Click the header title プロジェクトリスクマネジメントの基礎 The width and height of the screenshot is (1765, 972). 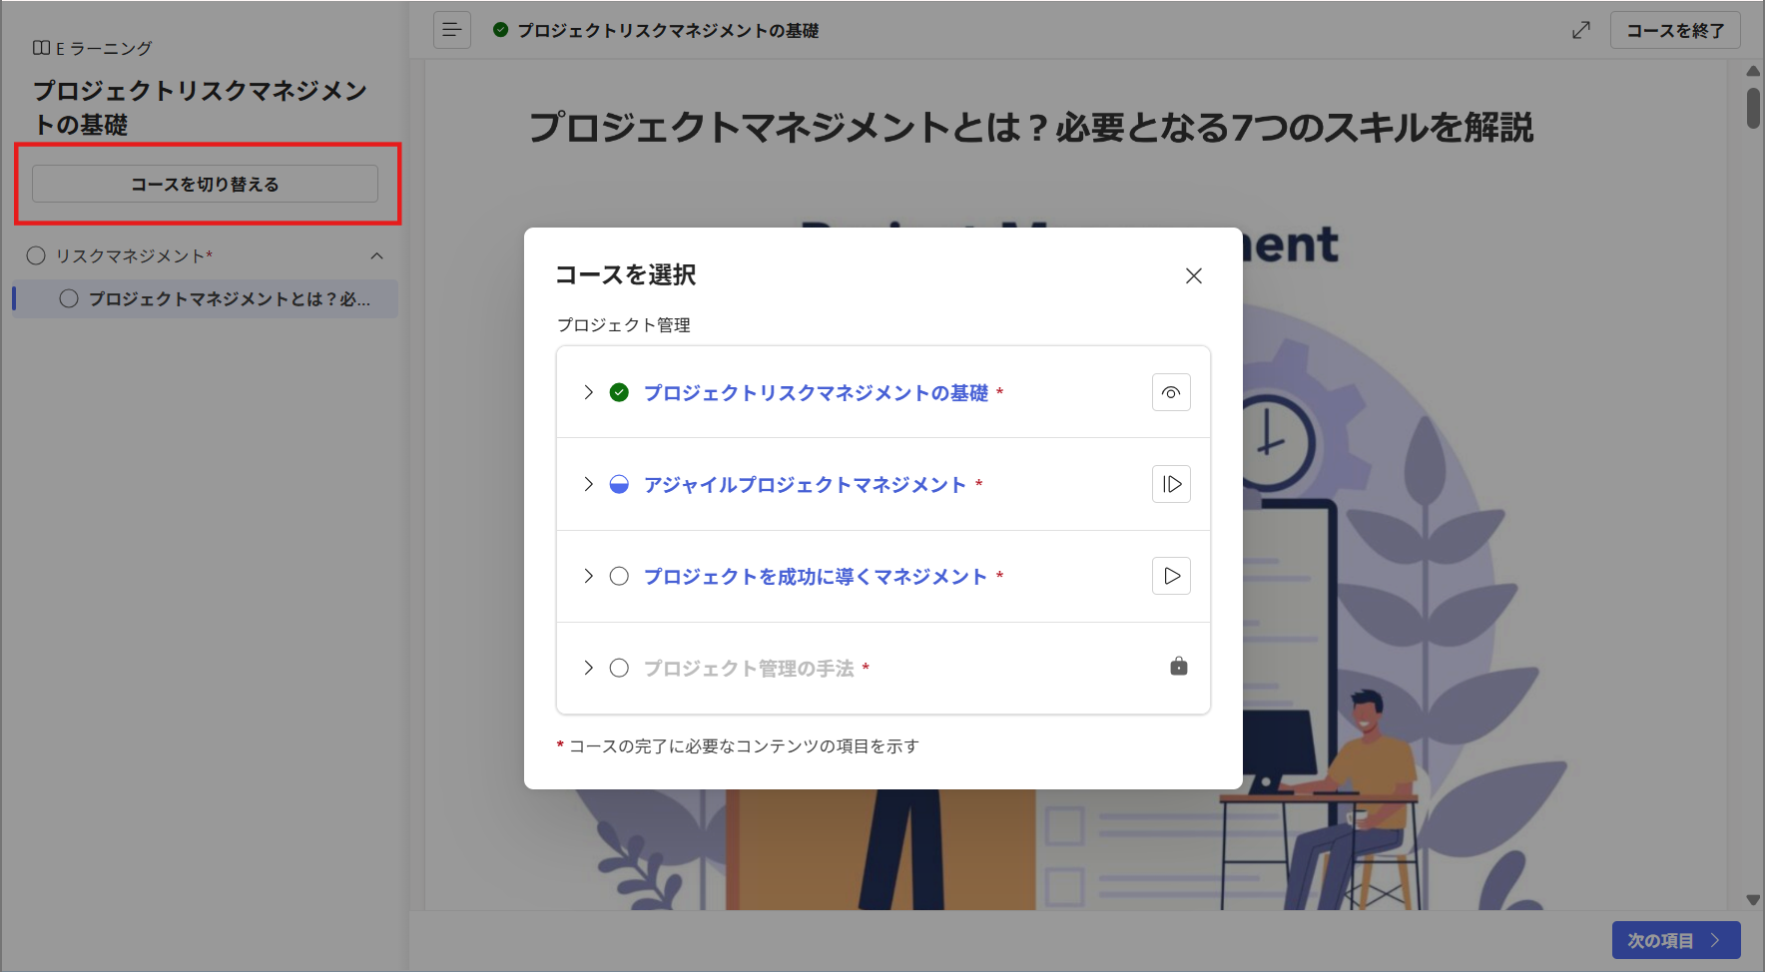pos(668,31)
